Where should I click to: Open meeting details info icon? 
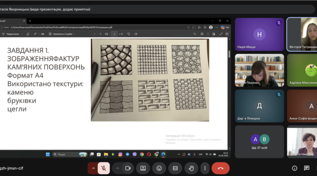pyautogui.click(x=294, y=168)
